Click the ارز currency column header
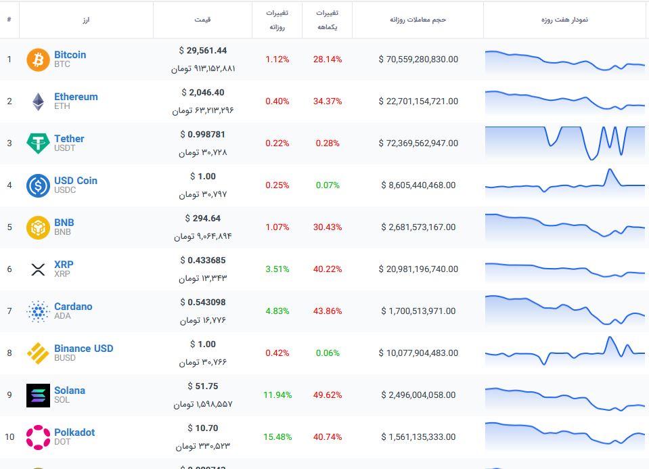649x469 pixels. pos(86,20)
